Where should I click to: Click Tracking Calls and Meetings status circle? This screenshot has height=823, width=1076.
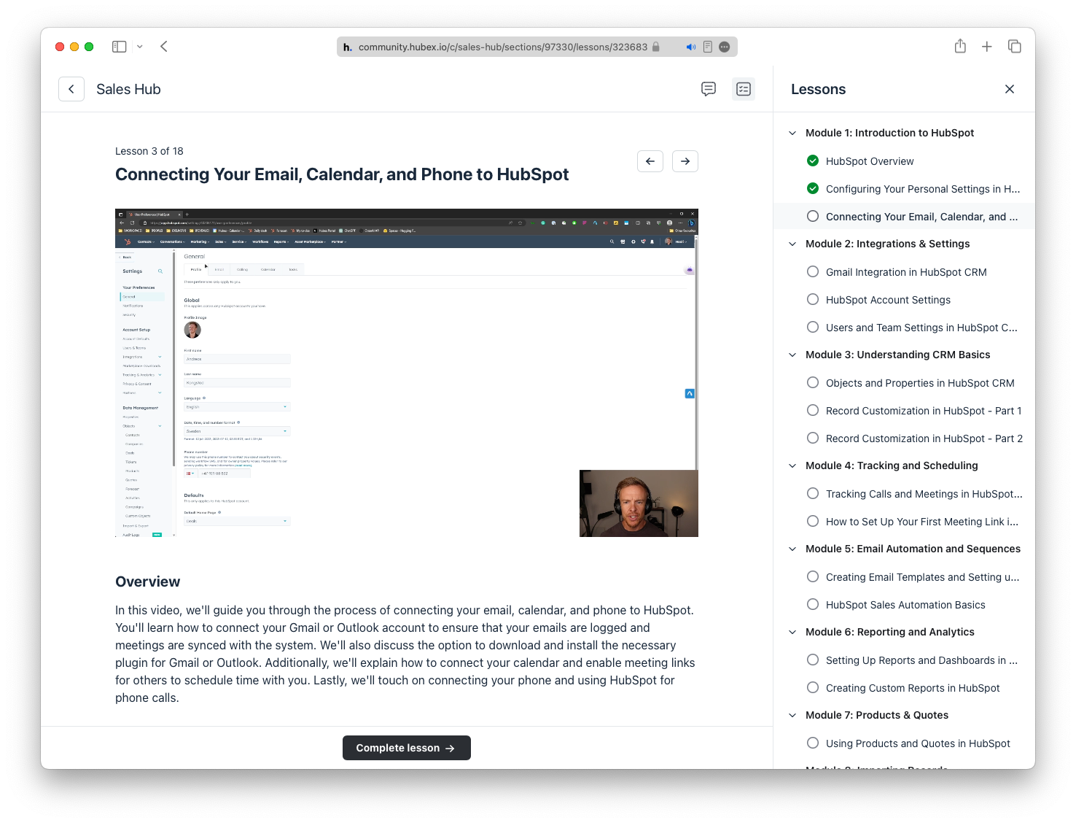tap(813, 493)
